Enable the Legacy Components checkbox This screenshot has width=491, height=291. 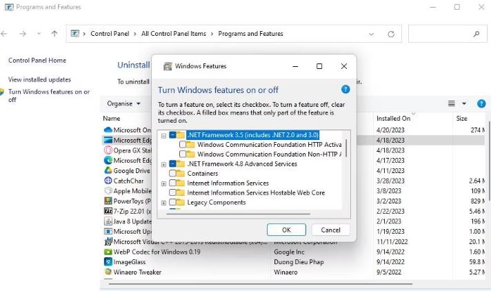click(172, 202)
